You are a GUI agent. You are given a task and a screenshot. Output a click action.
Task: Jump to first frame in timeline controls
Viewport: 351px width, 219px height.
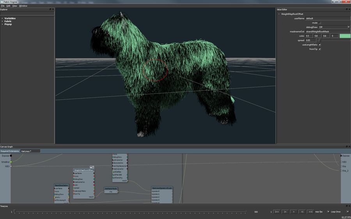(277, 212)
